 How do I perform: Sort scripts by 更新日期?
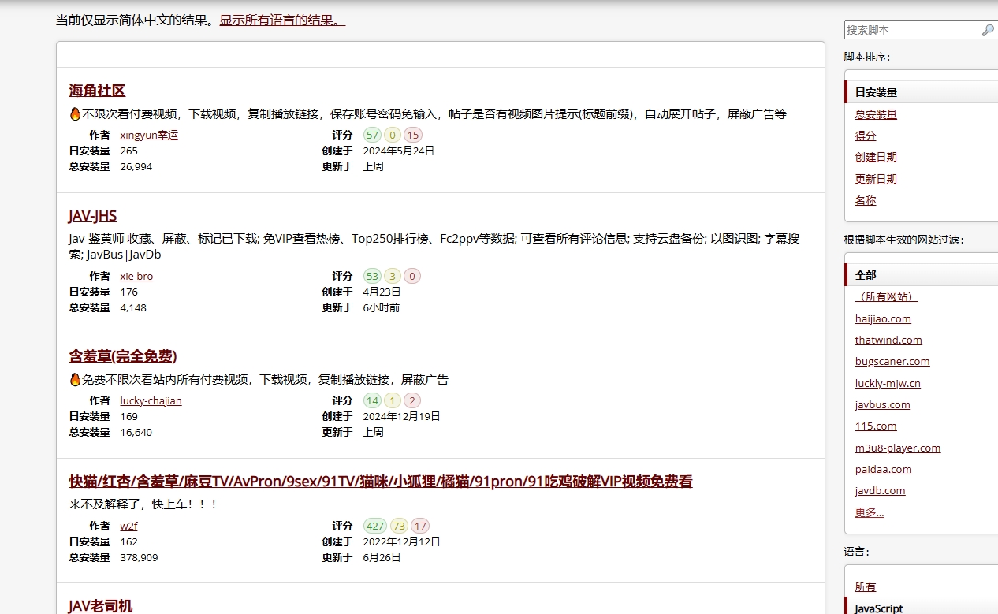876,179
